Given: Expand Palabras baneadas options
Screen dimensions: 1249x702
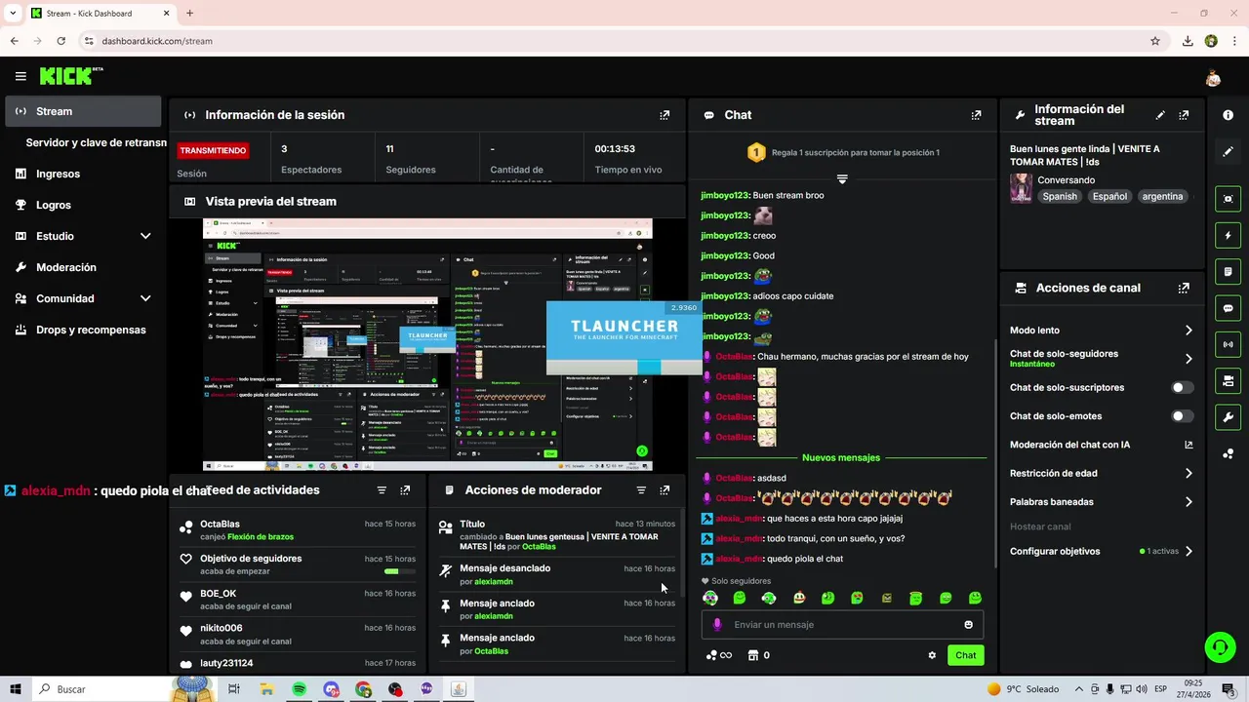Looking at the screenshot, I should pos(1189,502).
